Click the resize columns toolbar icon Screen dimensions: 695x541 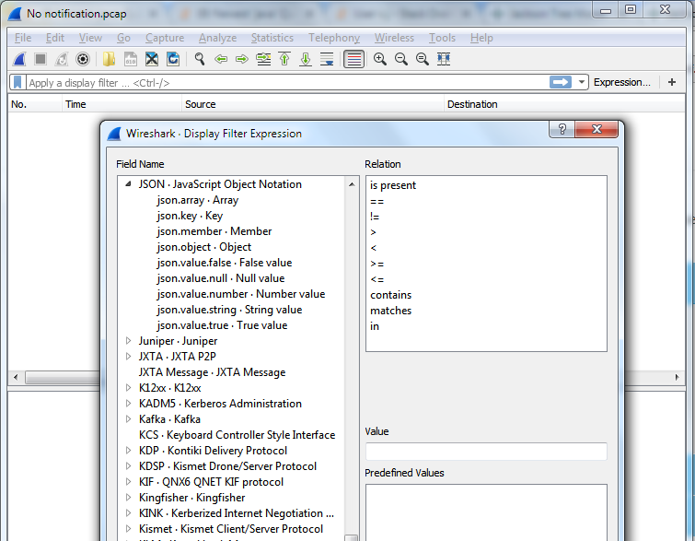pyautogui.click(x=444, y=59)
